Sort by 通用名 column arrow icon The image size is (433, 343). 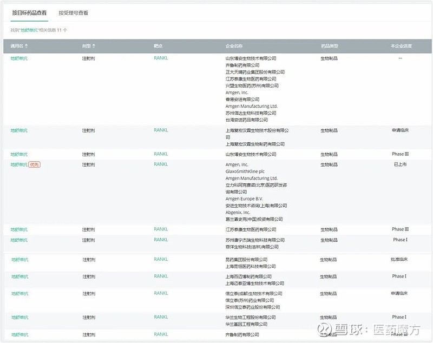(26, 46)
